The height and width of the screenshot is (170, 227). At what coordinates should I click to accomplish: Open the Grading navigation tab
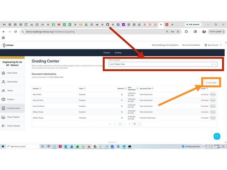pos(118,52)
